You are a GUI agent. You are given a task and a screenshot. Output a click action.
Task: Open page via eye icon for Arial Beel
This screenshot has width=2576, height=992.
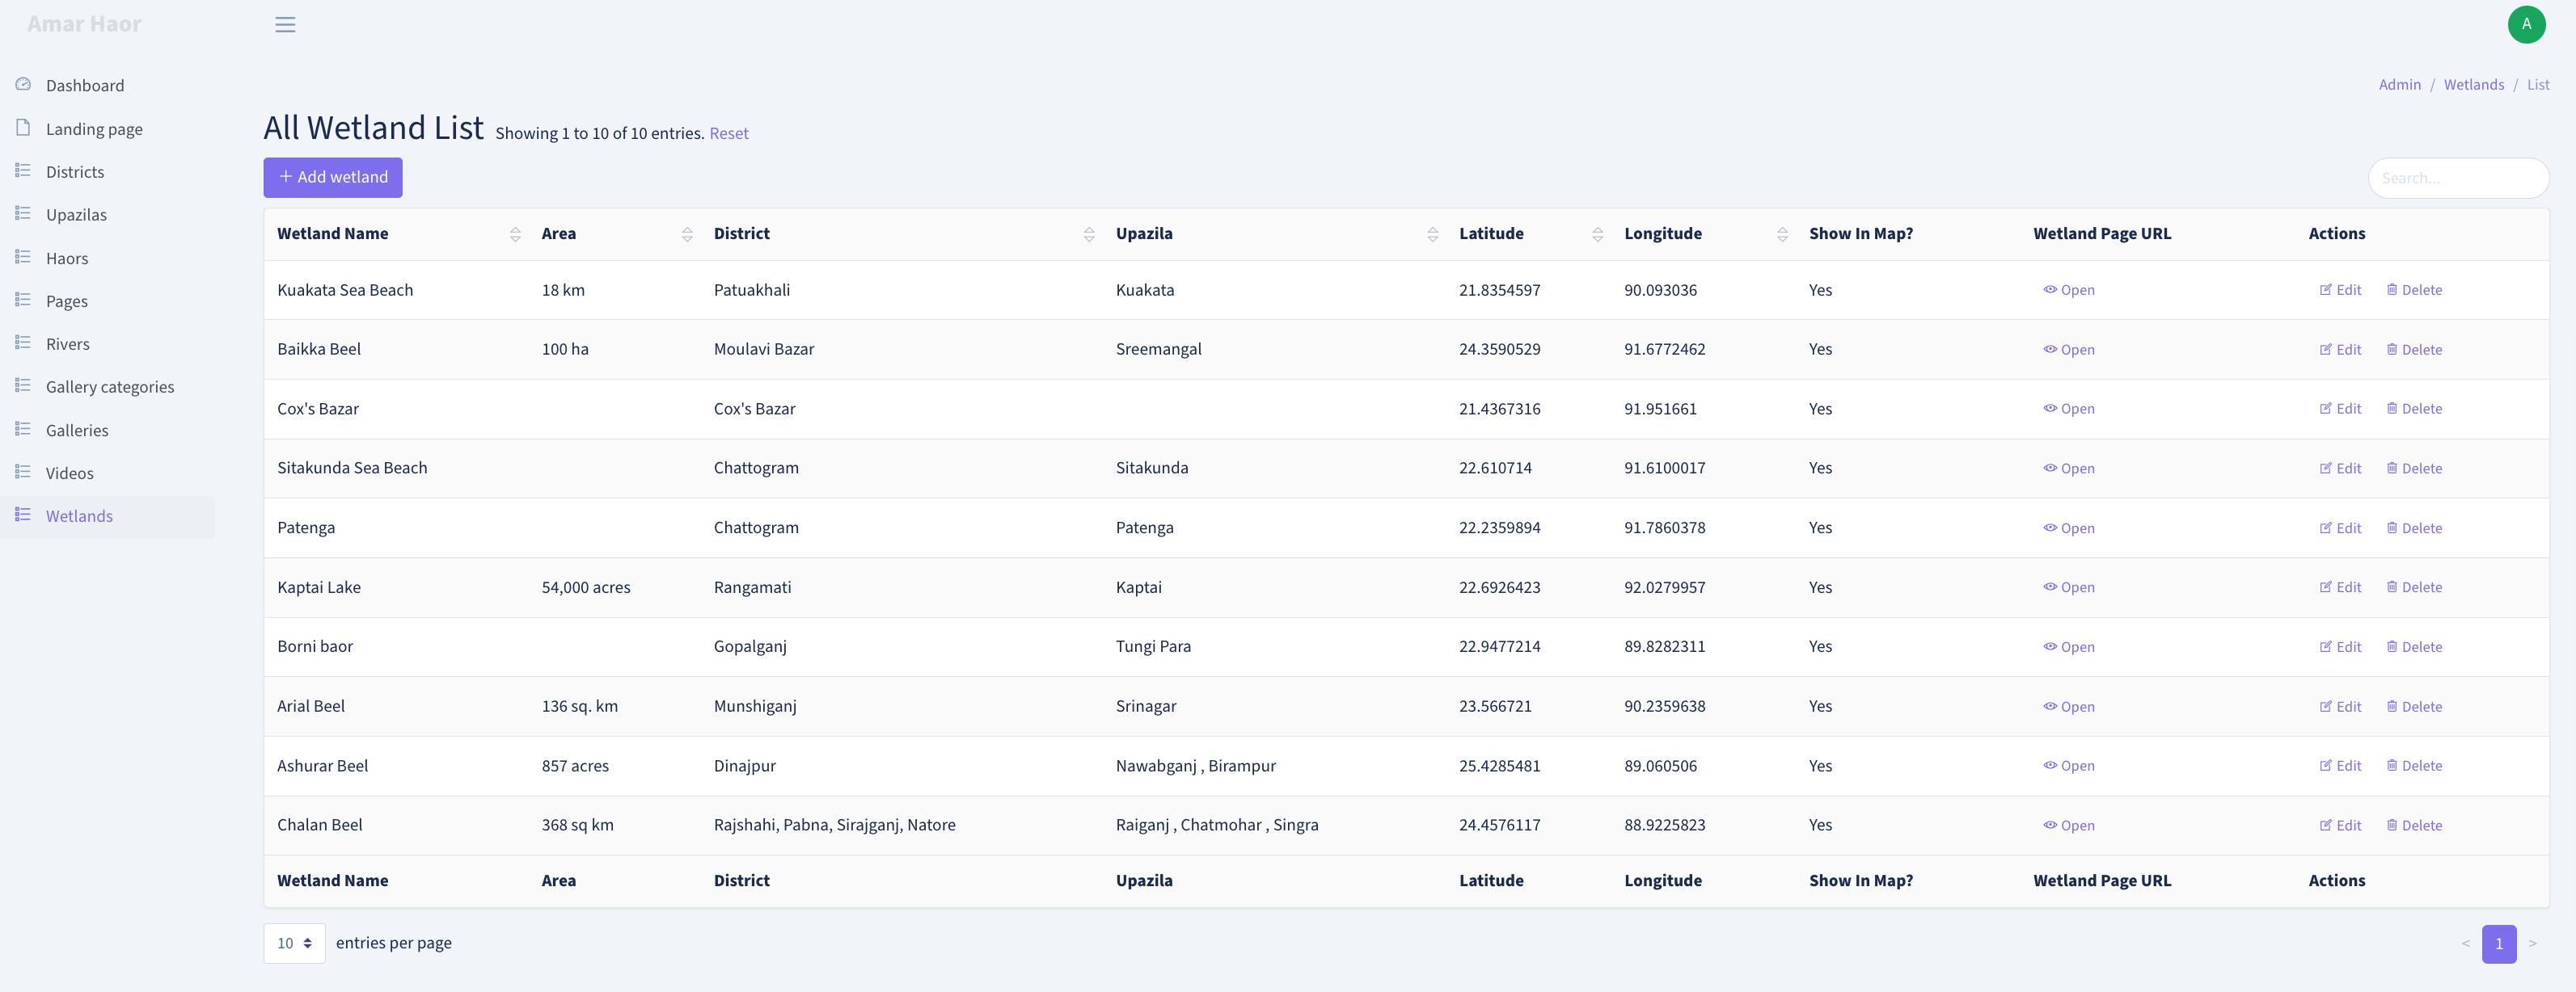(x=2049, y=706)
